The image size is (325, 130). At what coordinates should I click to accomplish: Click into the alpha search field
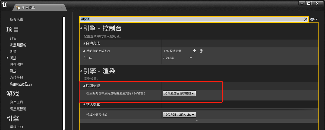click(x=192, y=19)
